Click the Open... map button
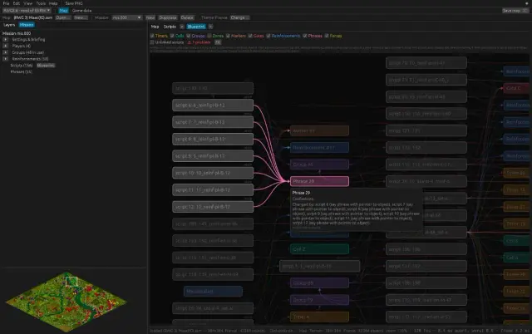532x334 pixels. coord(63,17)
